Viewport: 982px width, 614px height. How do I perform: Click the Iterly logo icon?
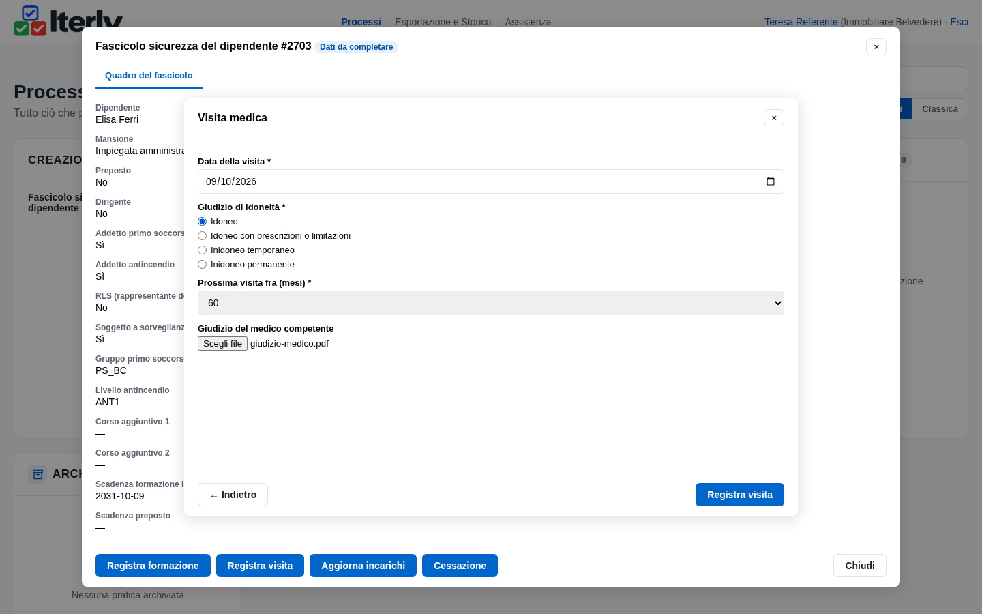[x=30, y=20]
